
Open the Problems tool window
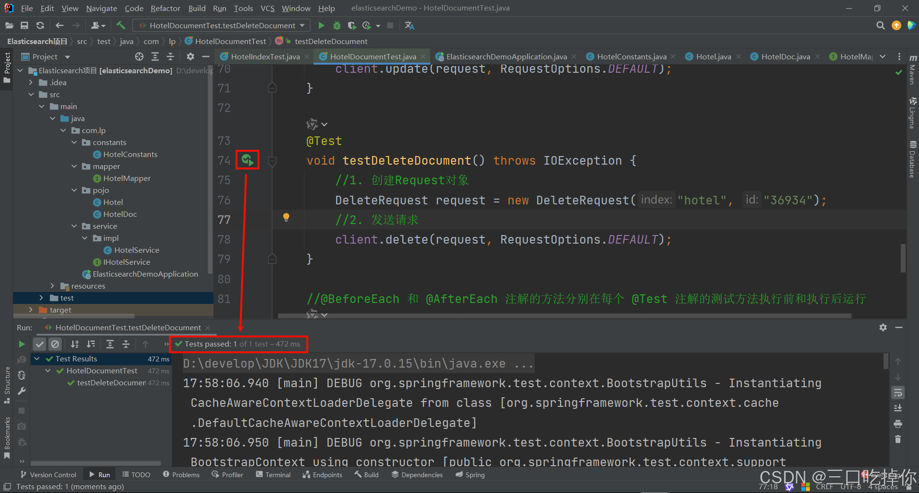click(x=181, y=474)
